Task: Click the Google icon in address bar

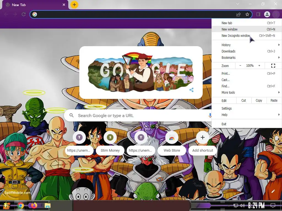Action: (35, 14)
